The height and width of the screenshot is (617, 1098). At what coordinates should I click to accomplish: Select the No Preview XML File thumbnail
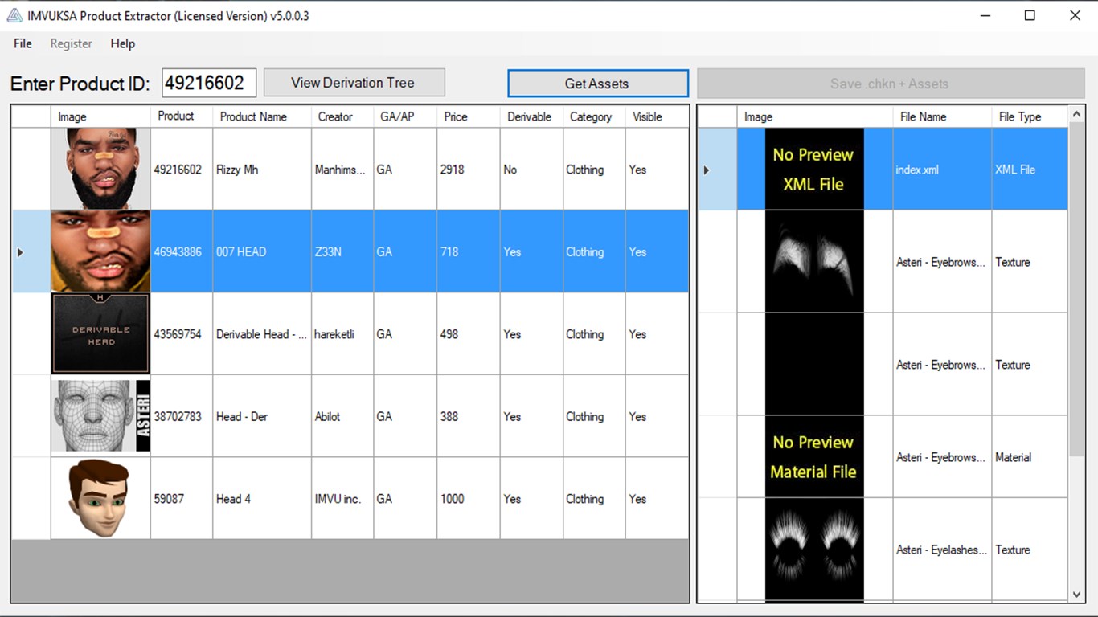tap(814, 169)
